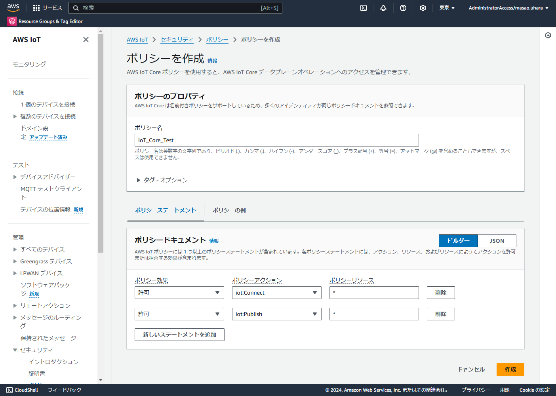The height and width of the screenshot is (396, 556).
Task: Expand リモートアクション section
Action: click(x=15, y=306)
